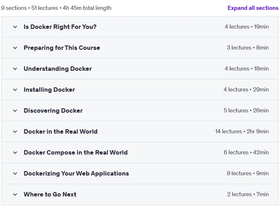Screen dimensions: 280x206
Task: Expand chevron for Docker in the Real World
Action: tap(15, 132)
